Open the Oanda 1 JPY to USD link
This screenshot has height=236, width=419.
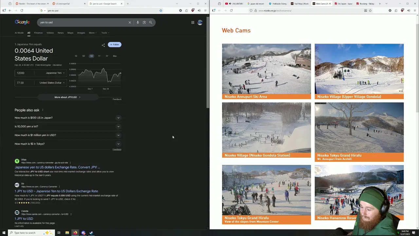point(24,219)
